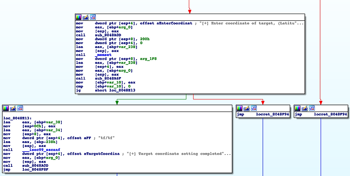The height and width of the screenshot is (176, 350).
Task: Select the offset aEnterCoordinat operand
Action: tap(166, 23)
